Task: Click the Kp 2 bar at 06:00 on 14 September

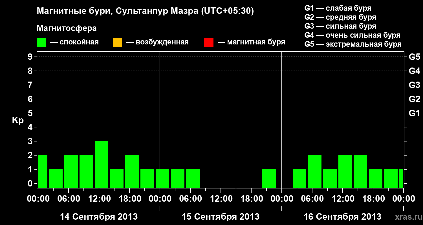Action: (x=71, y=171)
